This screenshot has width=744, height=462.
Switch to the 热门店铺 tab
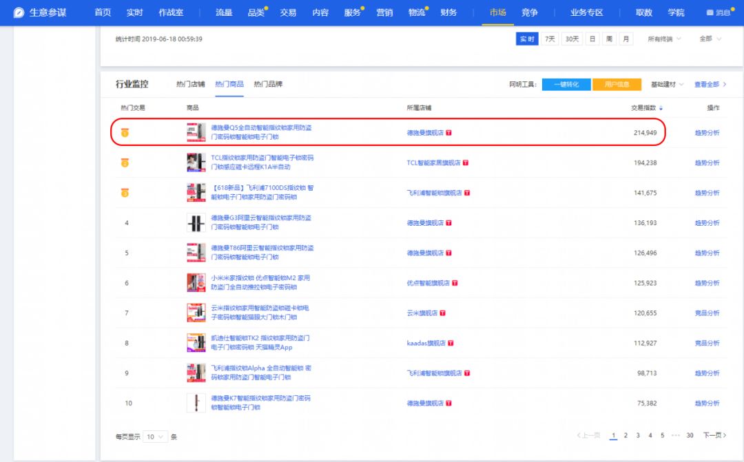(x=190, y=85)
